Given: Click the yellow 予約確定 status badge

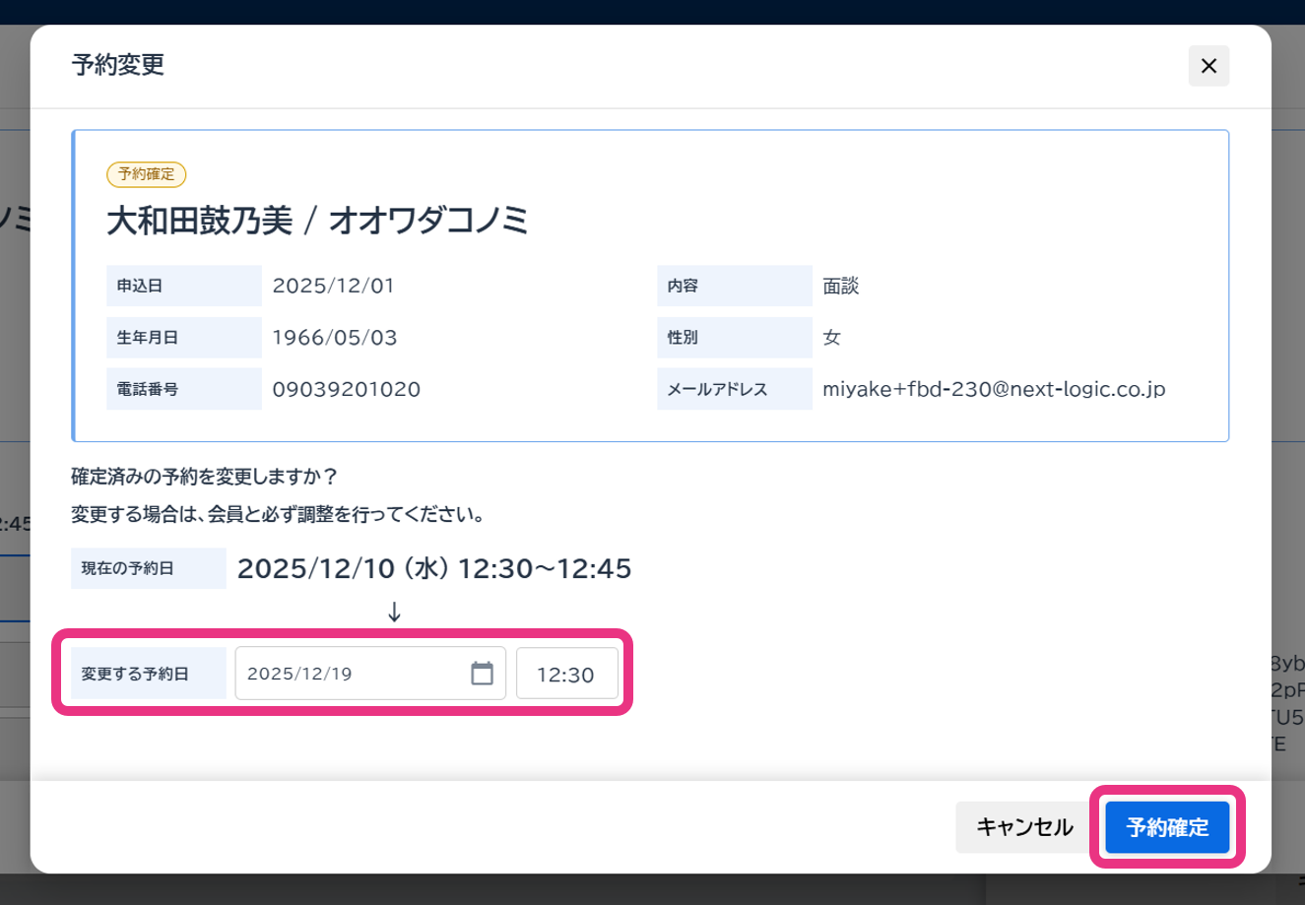Looking at the screenshot, I should point(146,174).
